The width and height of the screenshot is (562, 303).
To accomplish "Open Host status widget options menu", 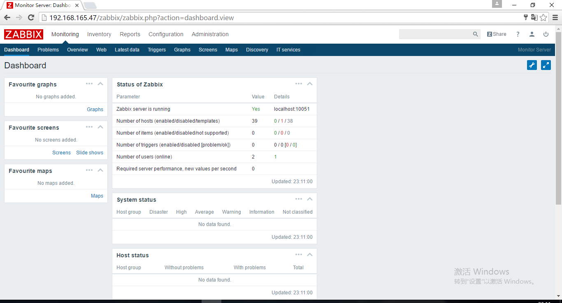I will point(299,254).
